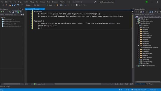Click the editor gear settings icon above the scrollbar
Screen dimensions: 161x91
(x=133, y=9)
